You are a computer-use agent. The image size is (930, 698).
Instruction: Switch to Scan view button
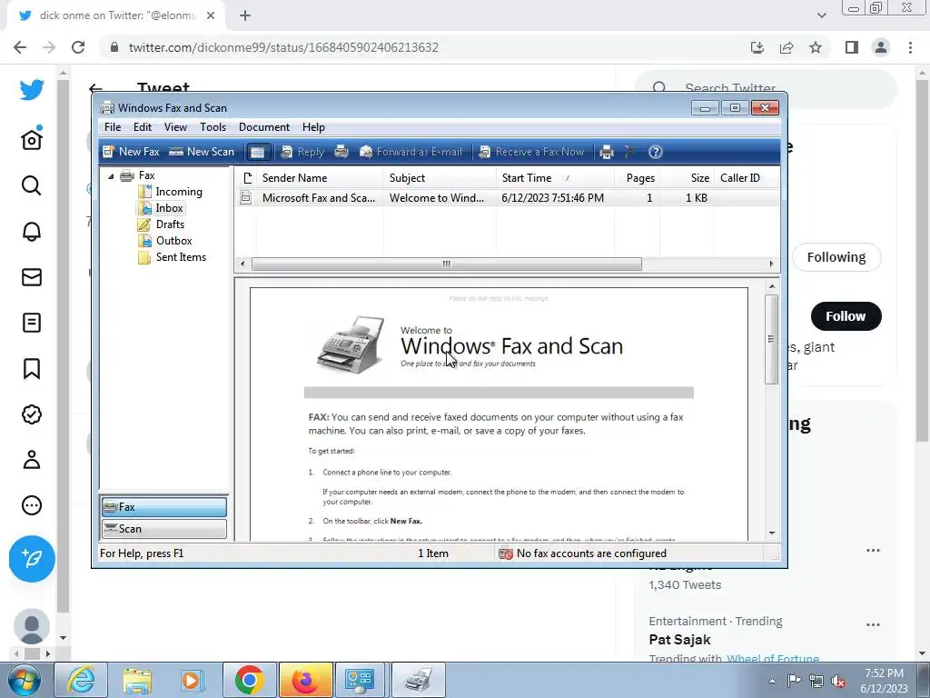pyautogui.click(x=163, y=529)
